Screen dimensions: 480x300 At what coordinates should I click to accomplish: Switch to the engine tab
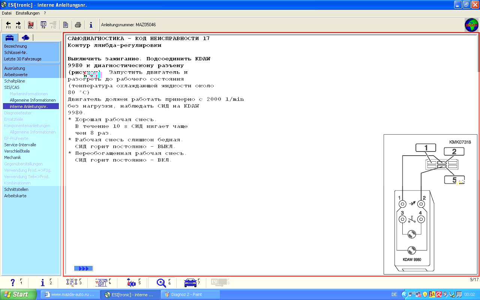[25, 37]
